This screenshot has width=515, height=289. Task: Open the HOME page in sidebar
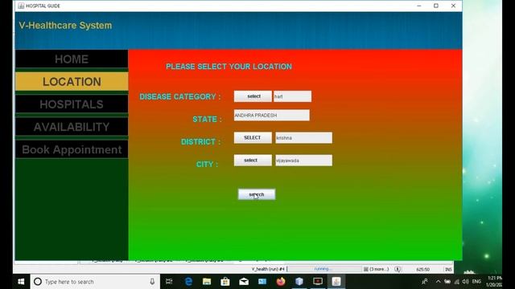coord(72,59)
